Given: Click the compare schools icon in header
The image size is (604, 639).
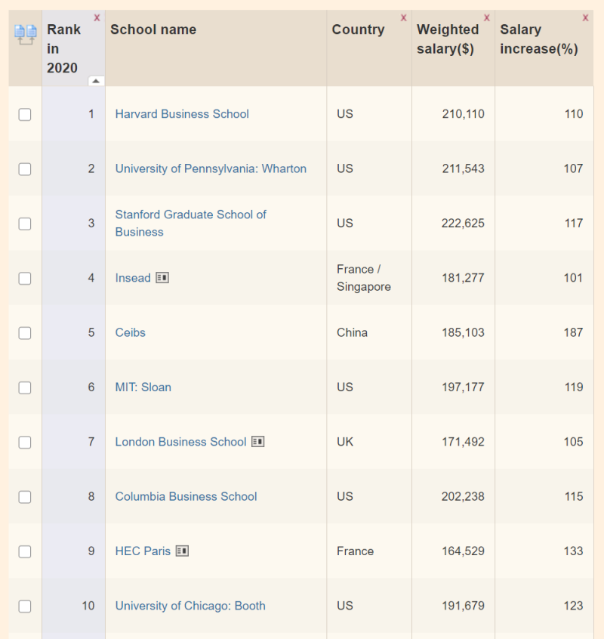Looking at the screenshot, I should [x=25, y=33].
